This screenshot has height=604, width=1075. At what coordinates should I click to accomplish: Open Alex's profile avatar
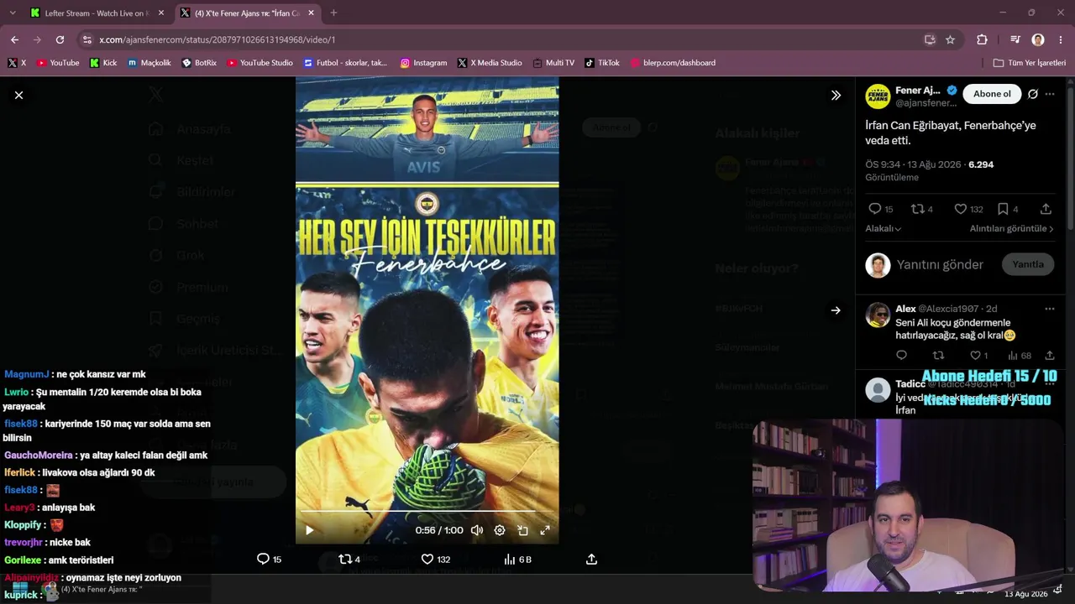click(x=878, y=315)
